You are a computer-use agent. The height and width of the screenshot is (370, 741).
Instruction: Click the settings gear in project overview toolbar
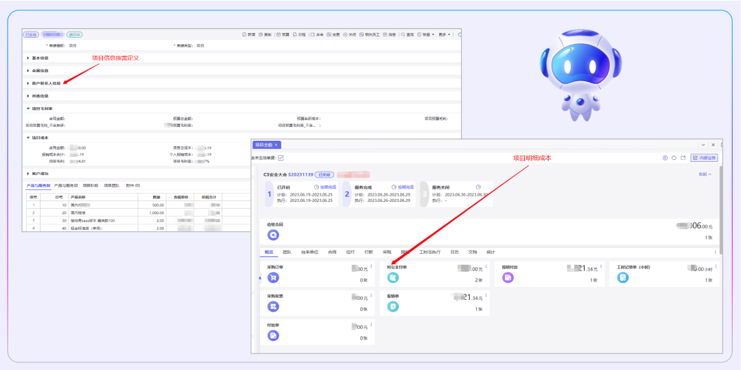665,158
